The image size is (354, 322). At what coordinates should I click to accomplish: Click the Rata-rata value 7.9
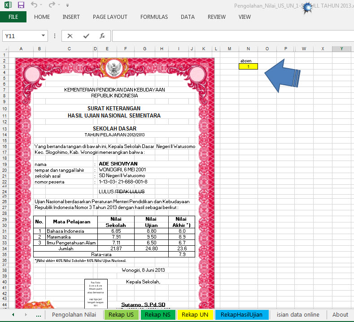(x=182, y=255)
